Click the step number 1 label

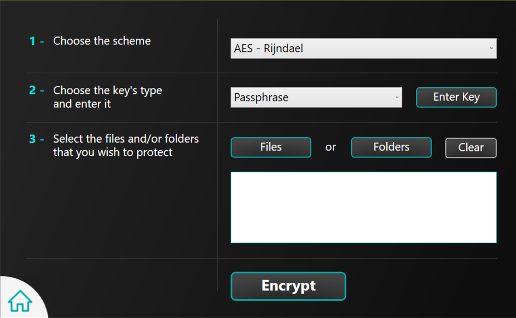(32, 41)
